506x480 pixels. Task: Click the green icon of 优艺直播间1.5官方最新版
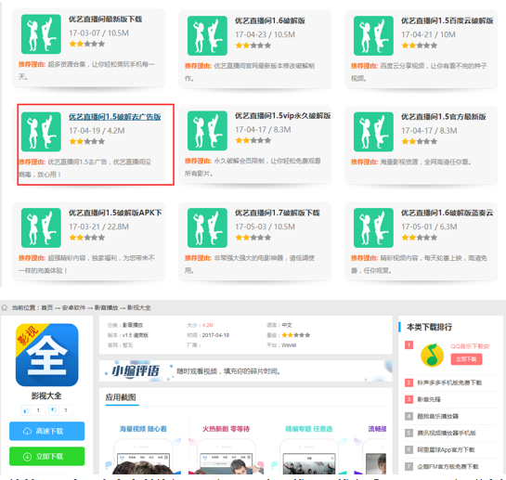373,132
